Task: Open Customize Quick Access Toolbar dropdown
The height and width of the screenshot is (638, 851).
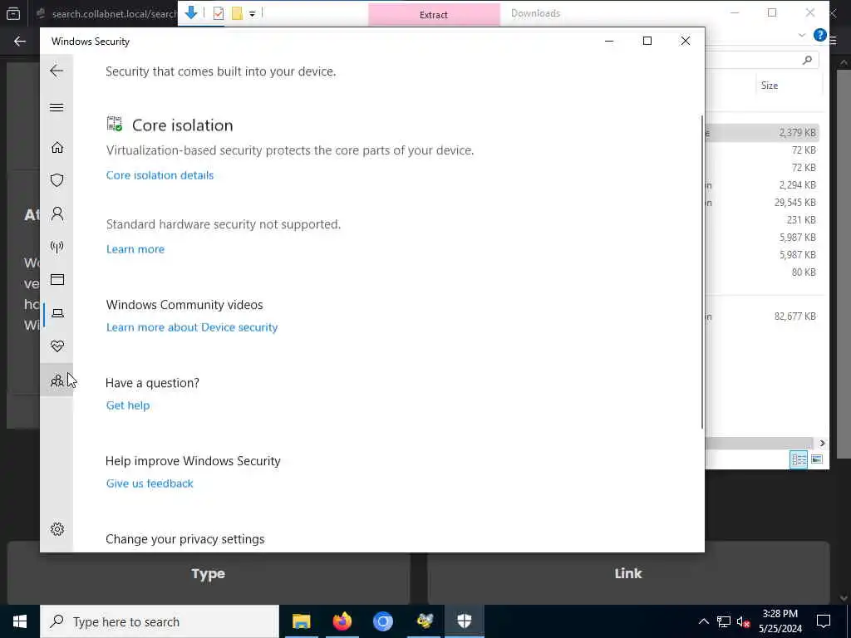Action: [253, 14]
